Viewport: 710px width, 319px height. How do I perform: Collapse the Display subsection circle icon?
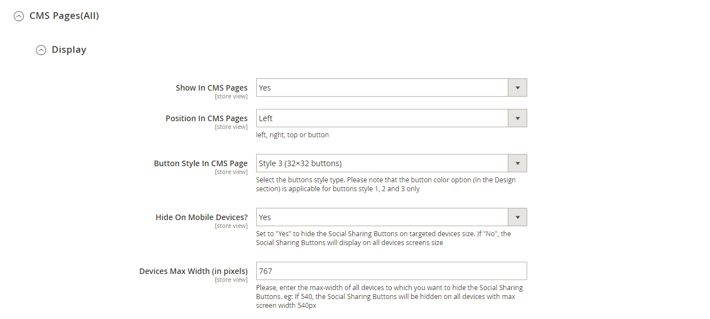tap(41, 51)
